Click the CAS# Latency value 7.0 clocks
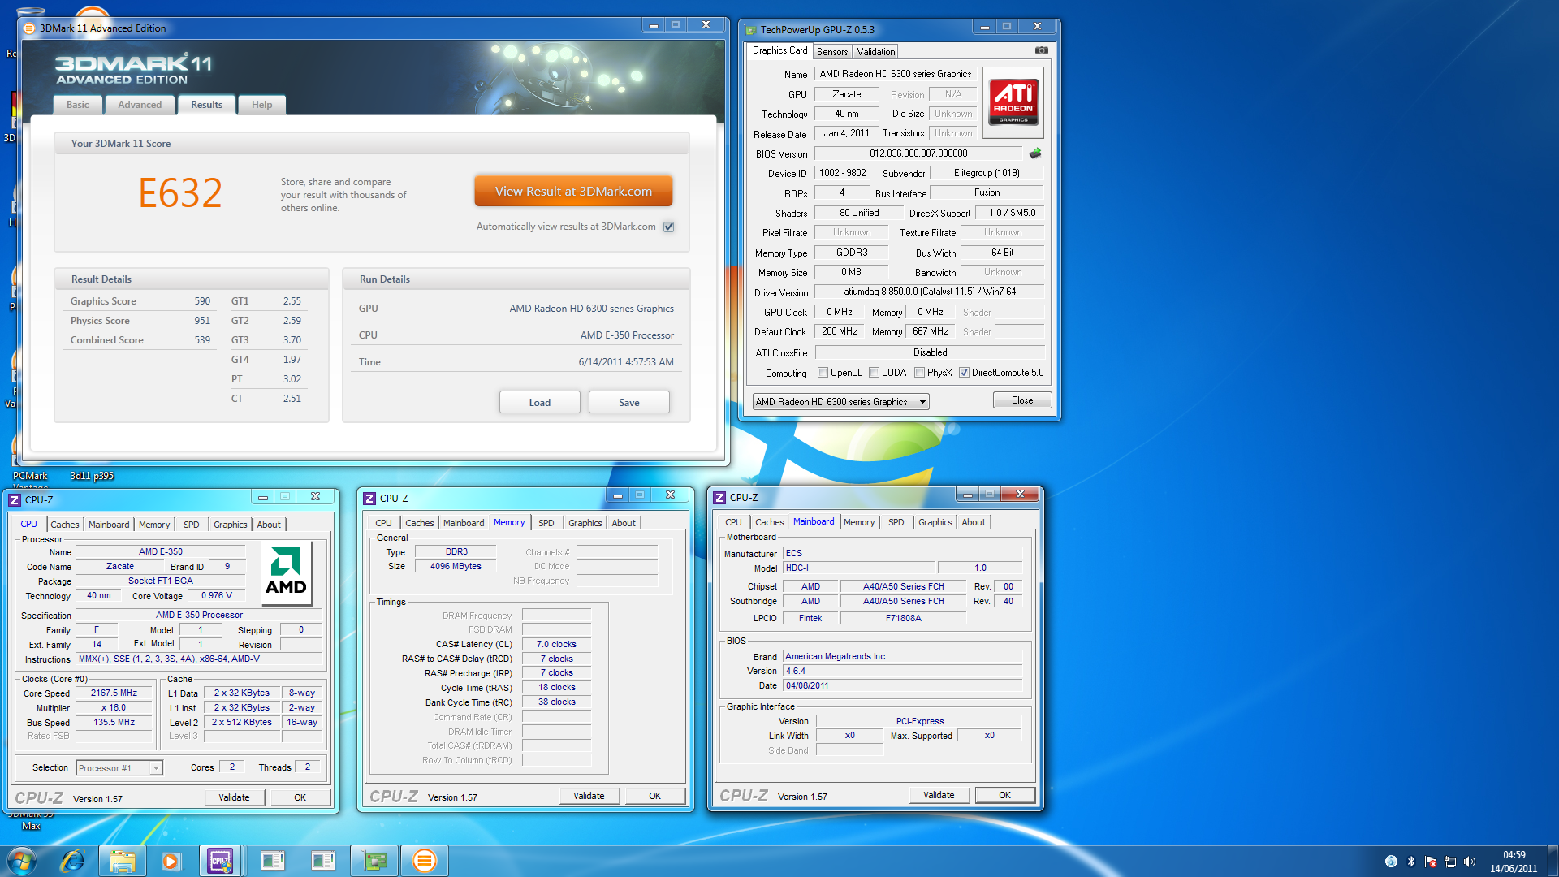The image size is (1559, 877). tap(556, 644)
